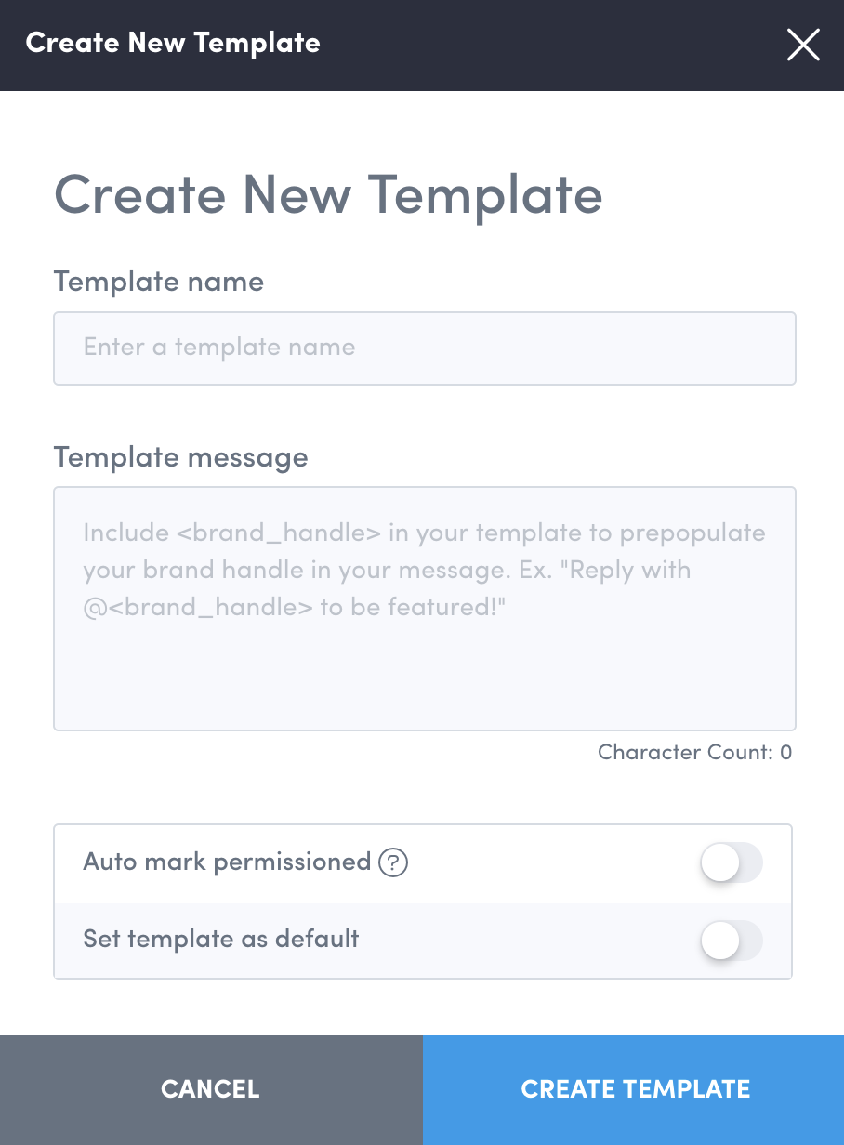The image size is (844, 1145).
Task: Focus the Enter a template name input
Action: point(424,349)
